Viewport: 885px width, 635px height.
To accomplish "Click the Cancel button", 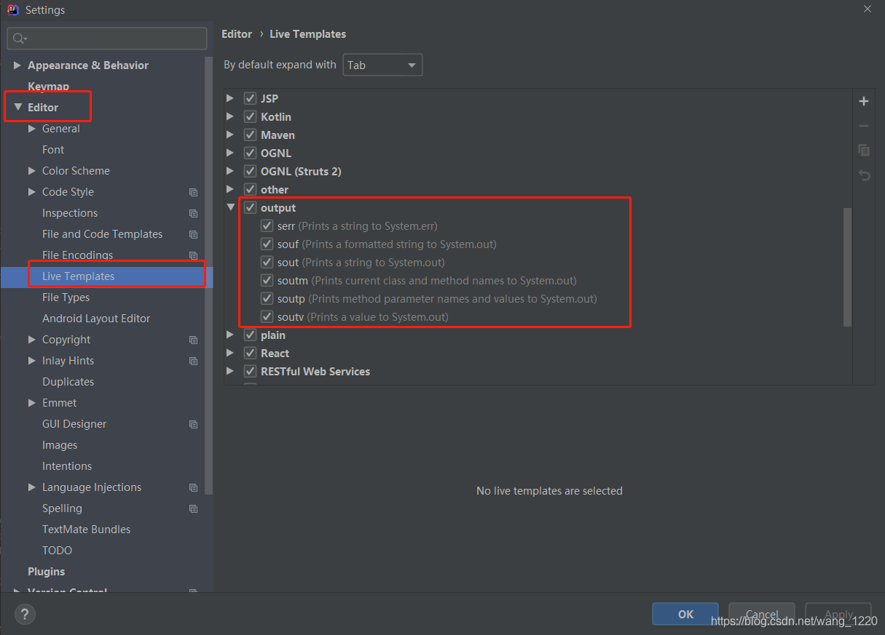I will pos(762,614).
